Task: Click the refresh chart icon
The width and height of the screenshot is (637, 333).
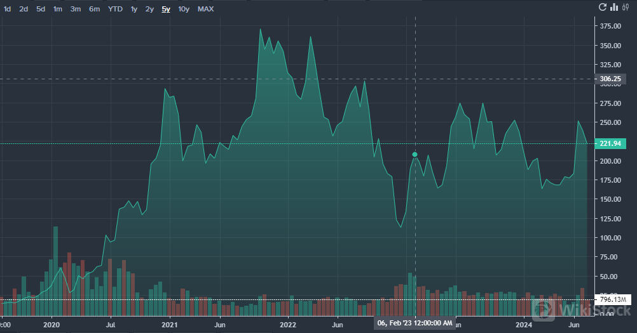Action: 603,8
